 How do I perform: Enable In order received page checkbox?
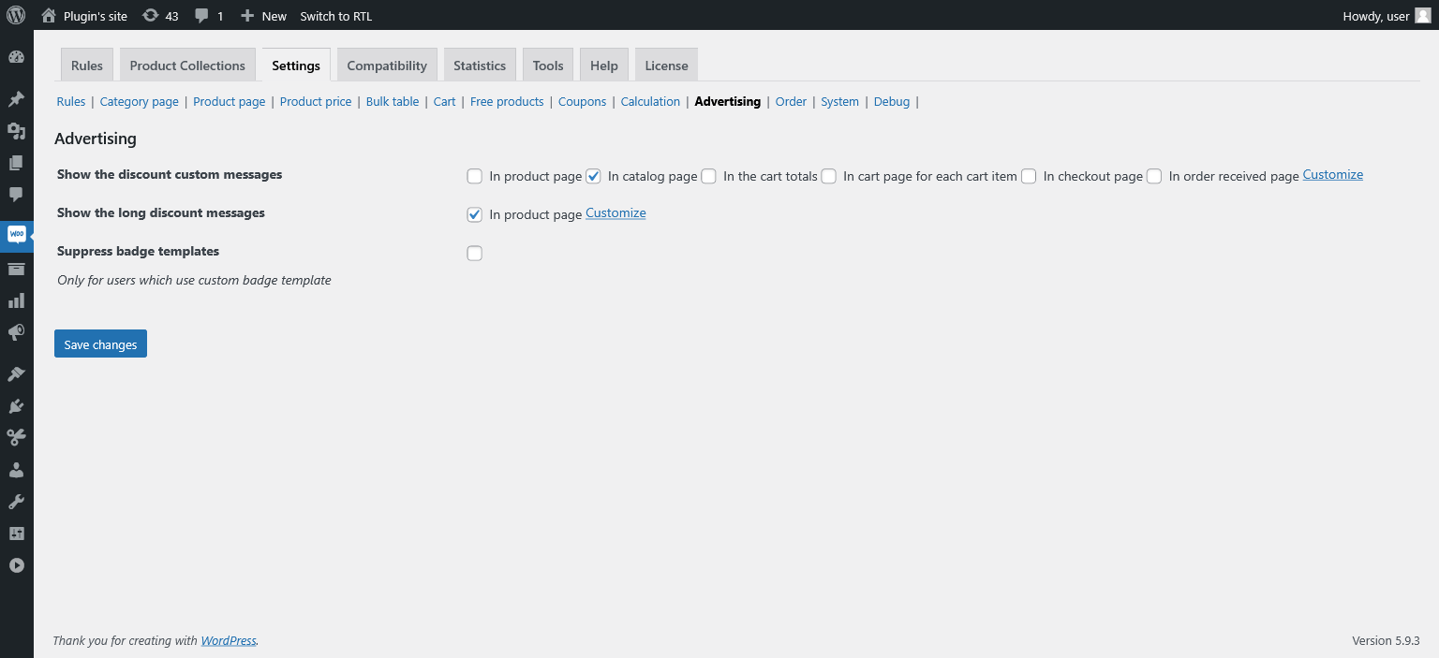(1154, 176)
